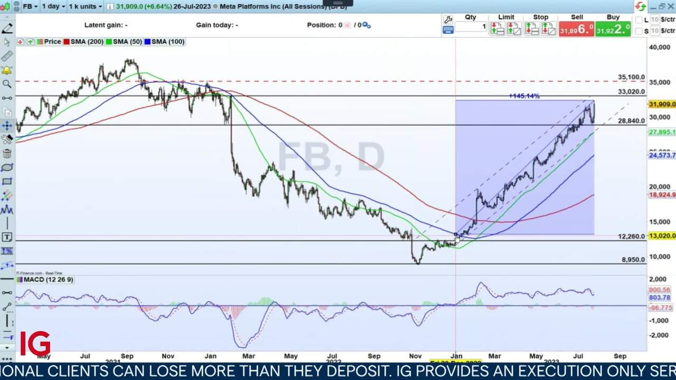
Task: Click the 12,260.0 price level label
Action: click(631, 236)
